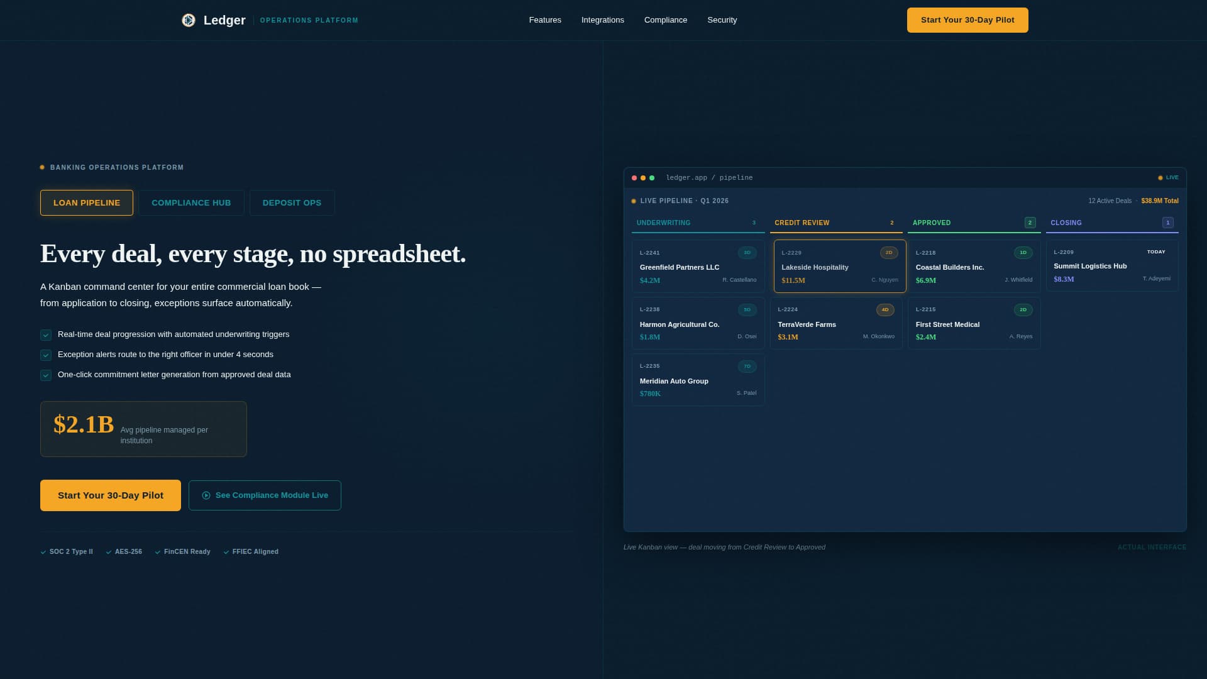1207x679 pixels.
Task: Click the 3D badge on Greenfield Partners card
Action: tap(747, 253)
